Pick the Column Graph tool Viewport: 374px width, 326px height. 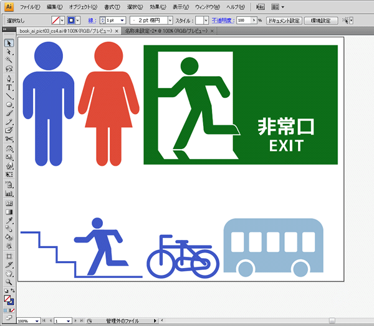pos(9,193)
